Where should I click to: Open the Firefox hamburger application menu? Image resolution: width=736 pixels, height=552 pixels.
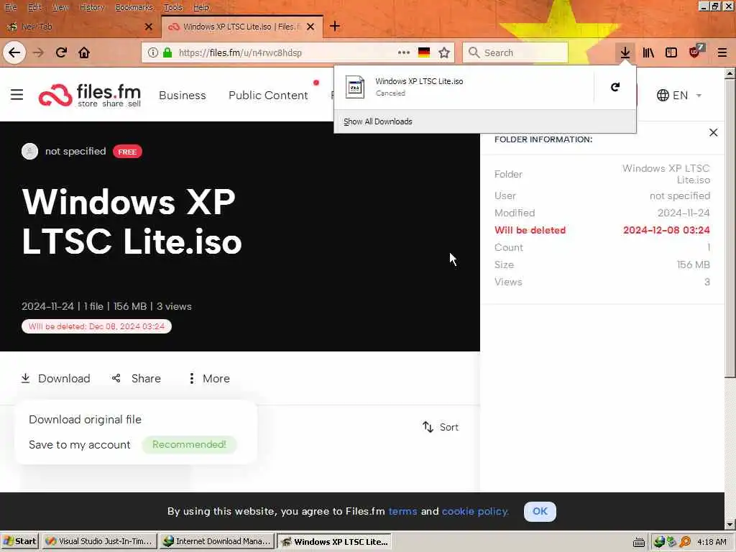[722, 52]
